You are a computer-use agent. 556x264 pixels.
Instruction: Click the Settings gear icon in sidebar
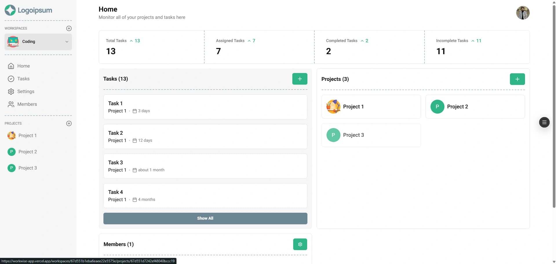click(x=11, y=91)
